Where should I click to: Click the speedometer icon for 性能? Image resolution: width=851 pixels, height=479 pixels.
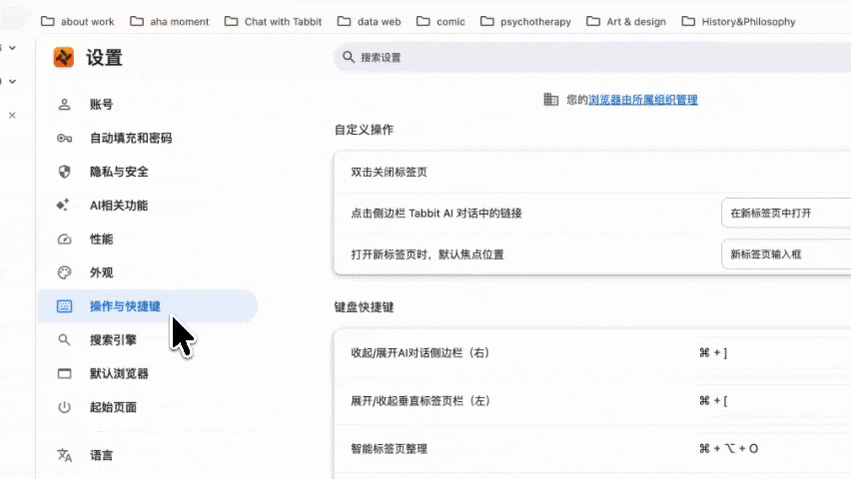click(64, 239)
